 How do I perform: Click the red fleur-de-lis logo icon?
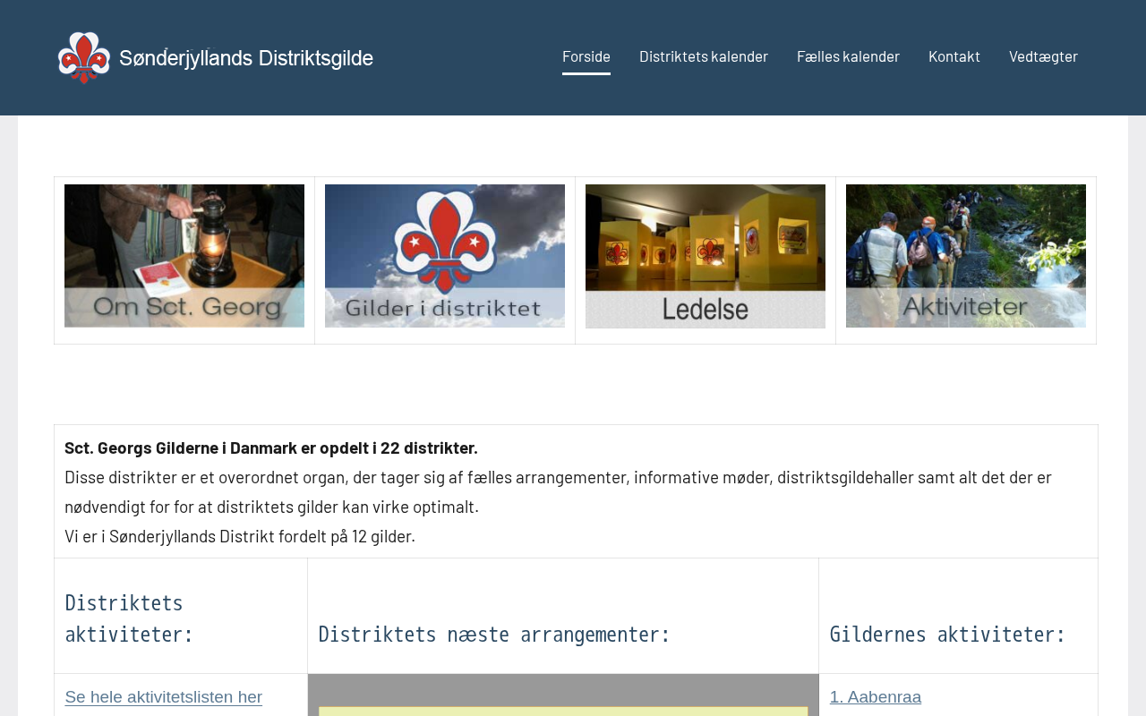[x=84, y=58]
